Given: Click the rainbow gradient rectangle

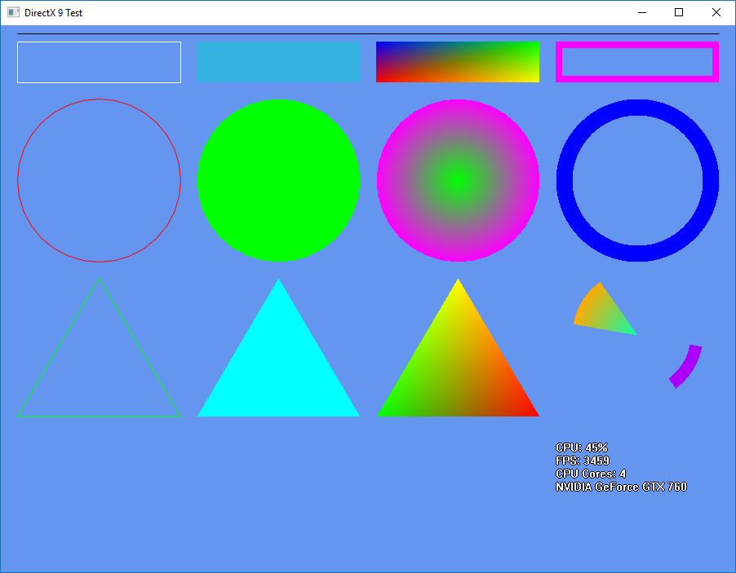Looking at the screenshot, I should click(457, 62).
